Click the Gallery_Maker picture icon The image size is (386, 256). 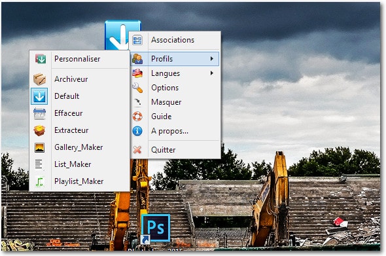pyautogui.click(x=40, y=147)
